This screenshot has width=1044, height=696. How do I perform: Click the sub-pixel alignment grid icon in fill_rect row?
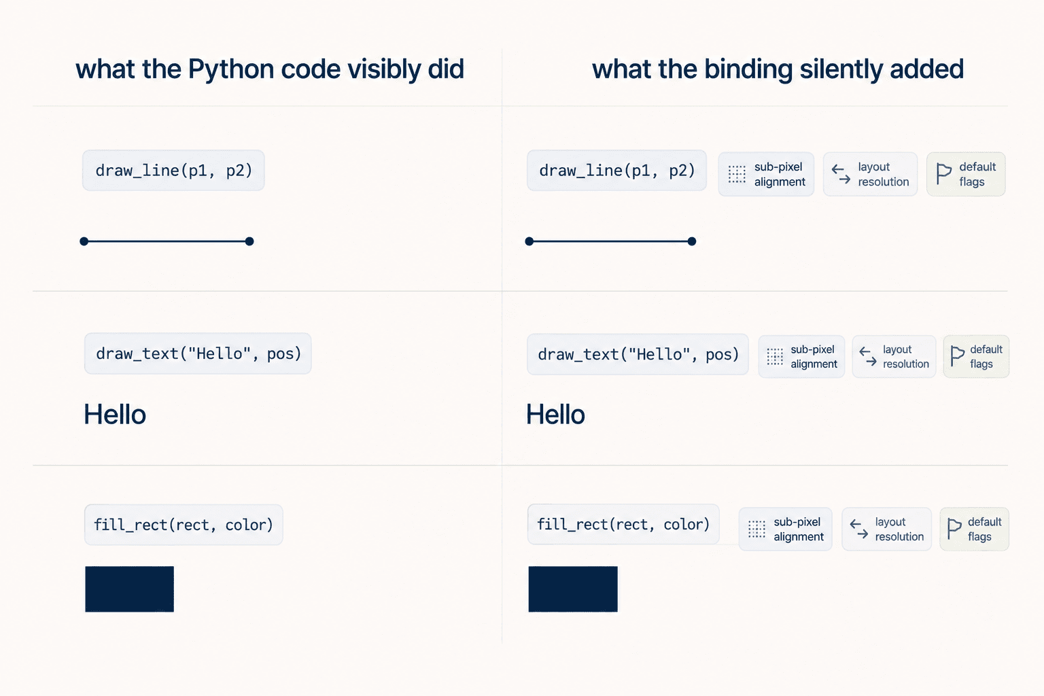coord(756,529)
